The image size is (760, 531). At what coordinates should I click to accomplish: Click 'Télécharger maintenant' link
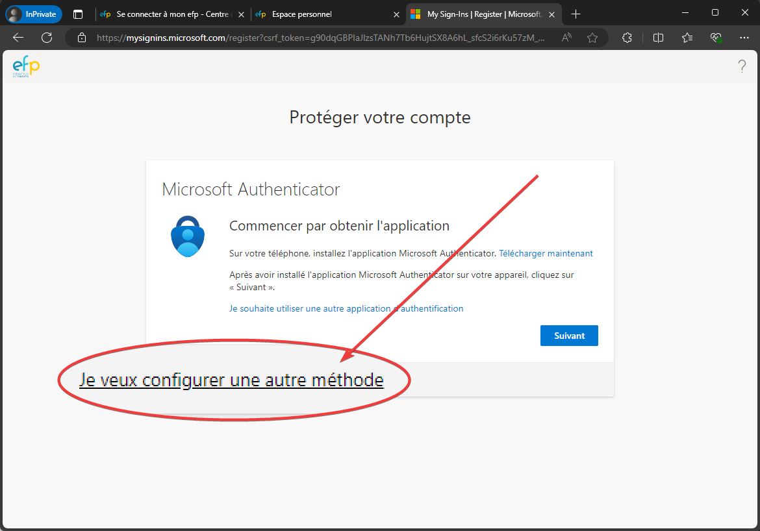click(x=546, y=253)
